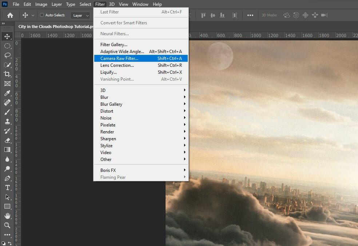
Task: Click the Home icon in options bar
Action: coord(10,15)
